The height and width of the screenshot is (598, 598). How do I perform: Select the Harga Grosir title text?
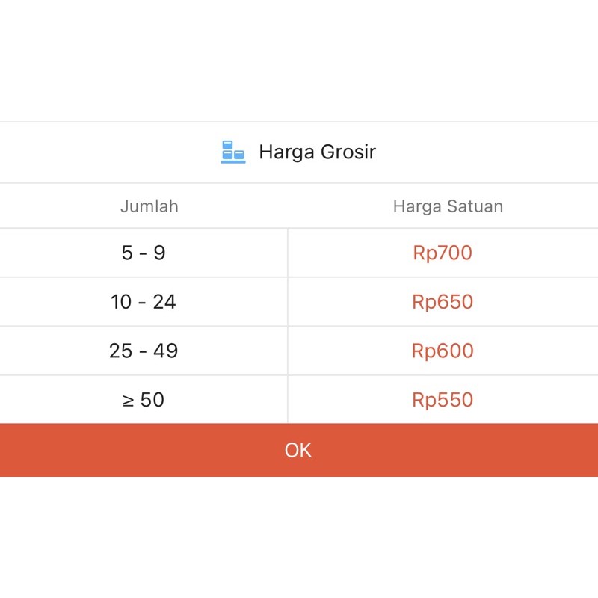tap(317, 152)
